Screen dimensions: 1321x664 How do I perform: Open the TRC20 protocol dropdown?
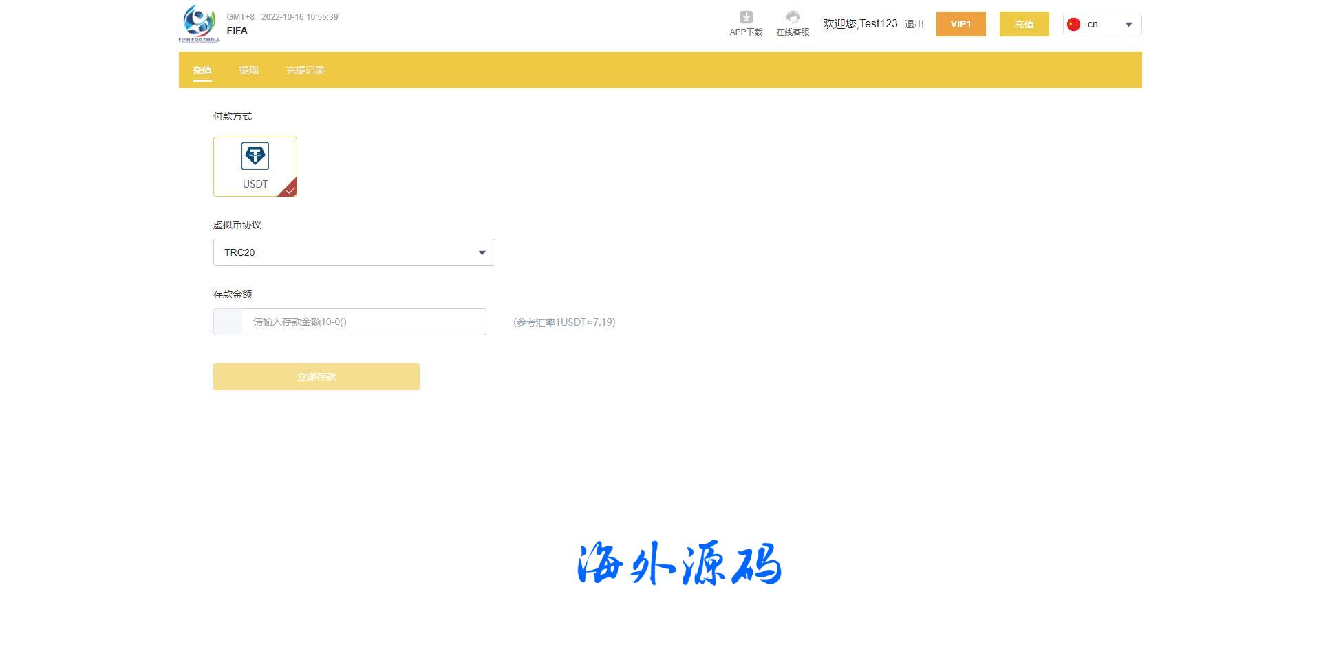(354, 252)
